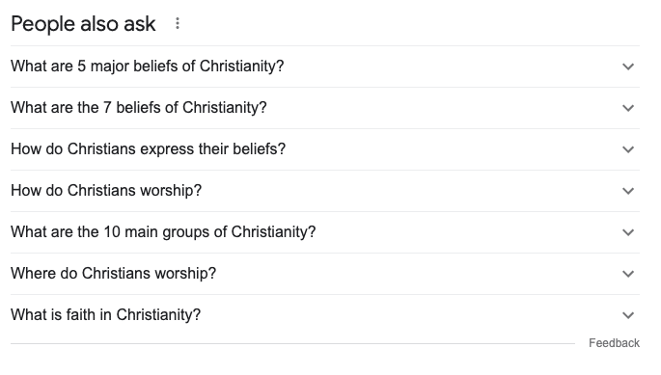Click the Feedback link
The width and height of the screenshot is (661, 375).
coord(615,343)
